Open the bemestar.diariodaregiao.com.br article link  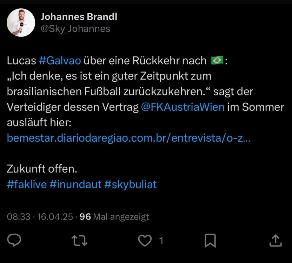pos(128,138)
